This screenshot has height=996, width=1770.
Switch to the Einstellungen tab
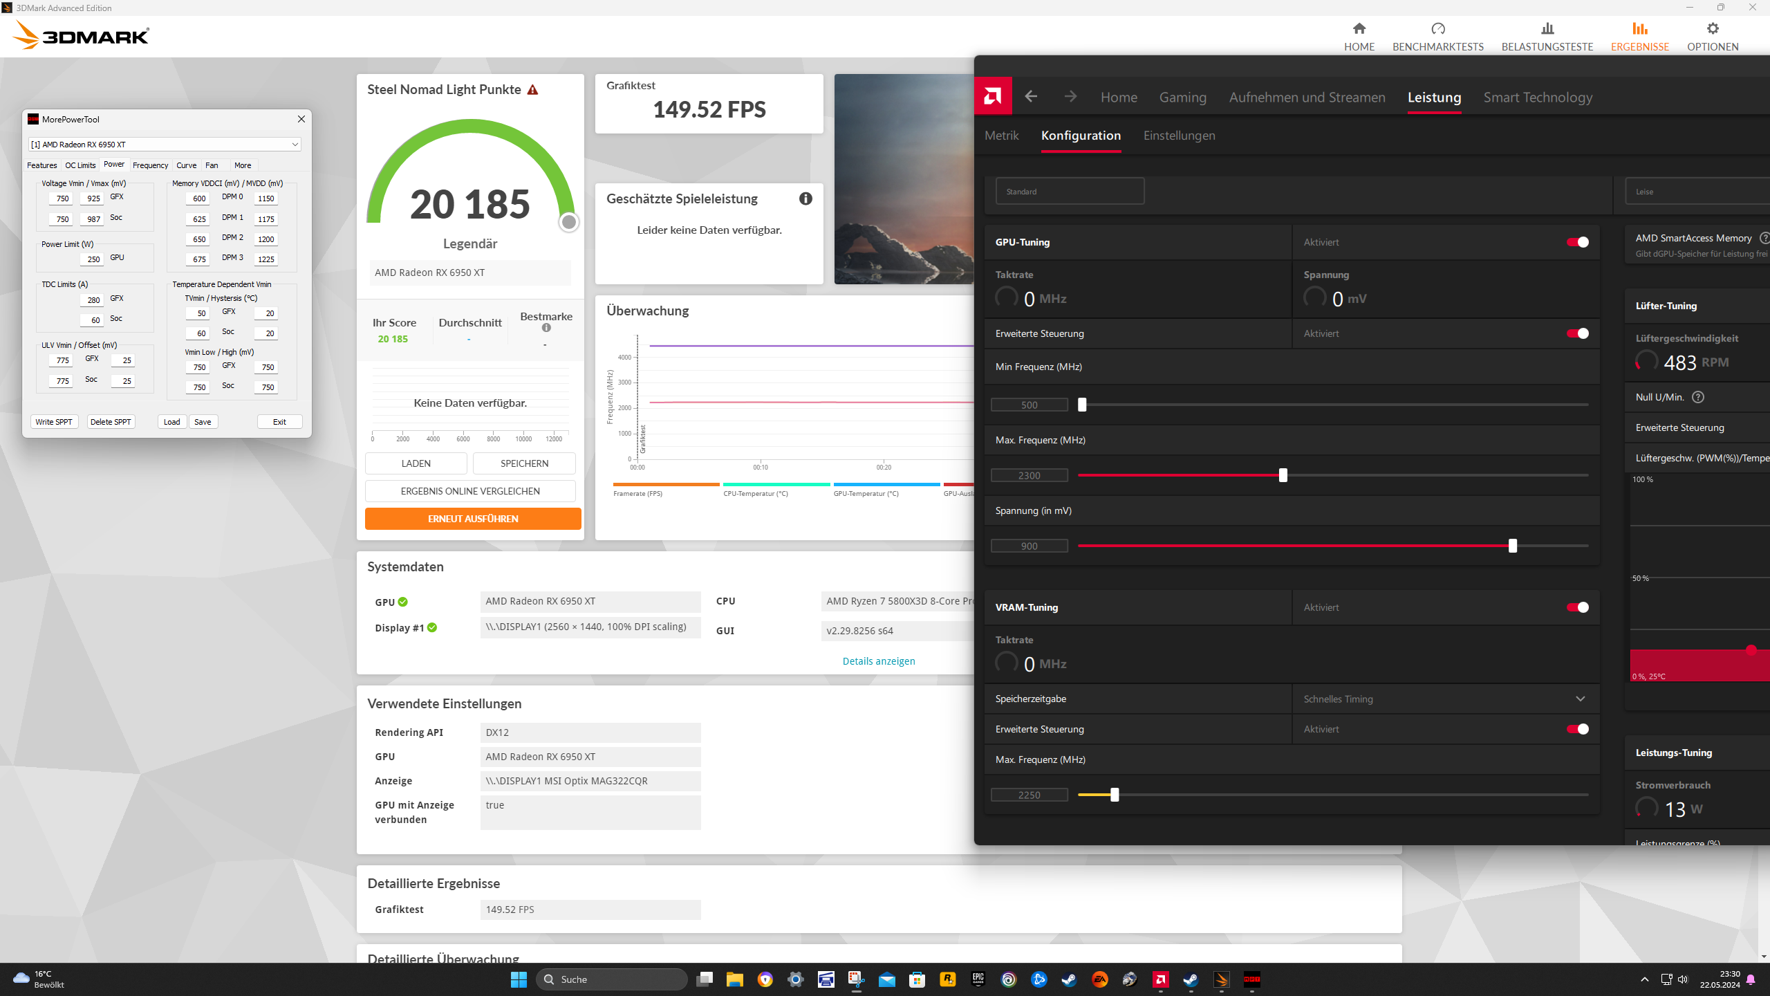point(1179,136)
